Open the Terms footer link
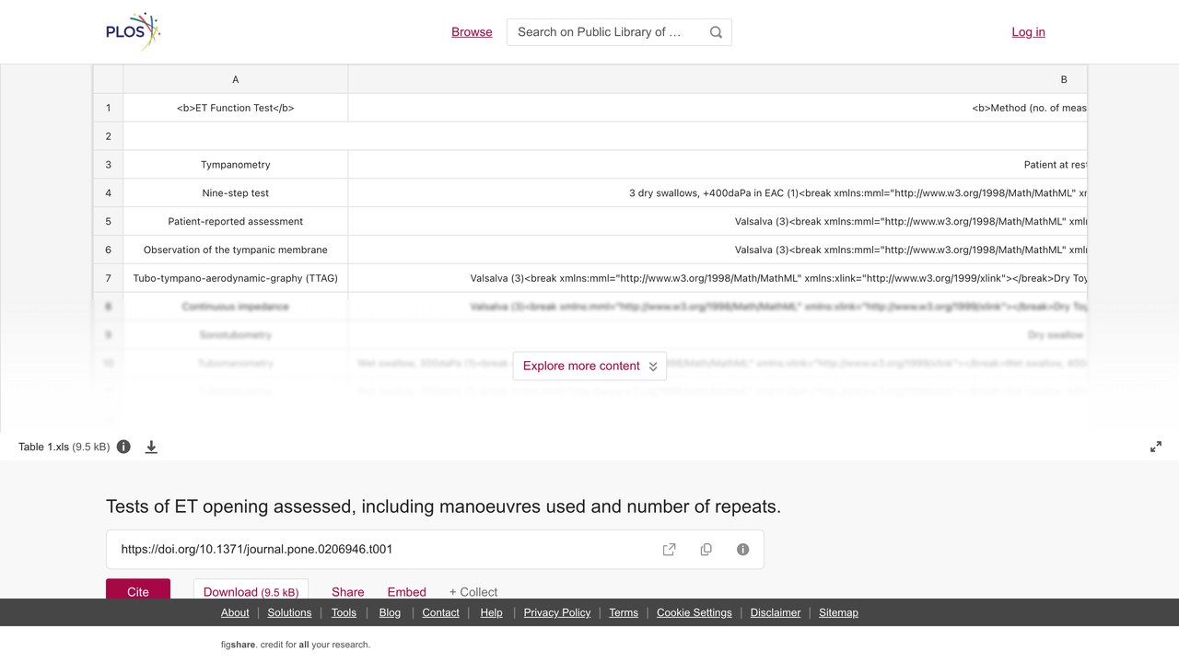The image size is (1179, 663). [624, 613]
